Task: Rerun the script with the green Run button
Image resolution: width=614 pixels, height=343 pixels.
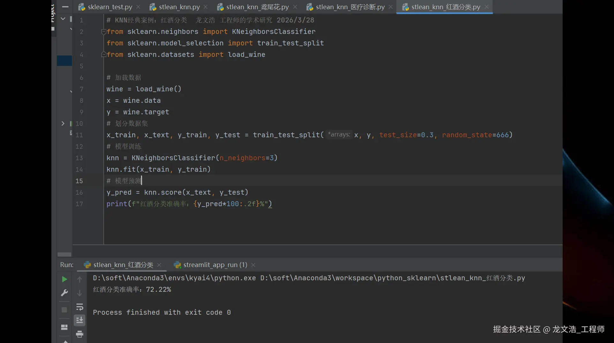Action: point(64,279)
